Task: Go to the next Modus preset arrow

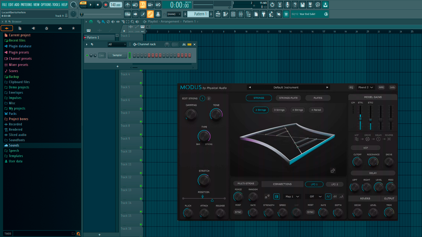Action: point(327,87)
